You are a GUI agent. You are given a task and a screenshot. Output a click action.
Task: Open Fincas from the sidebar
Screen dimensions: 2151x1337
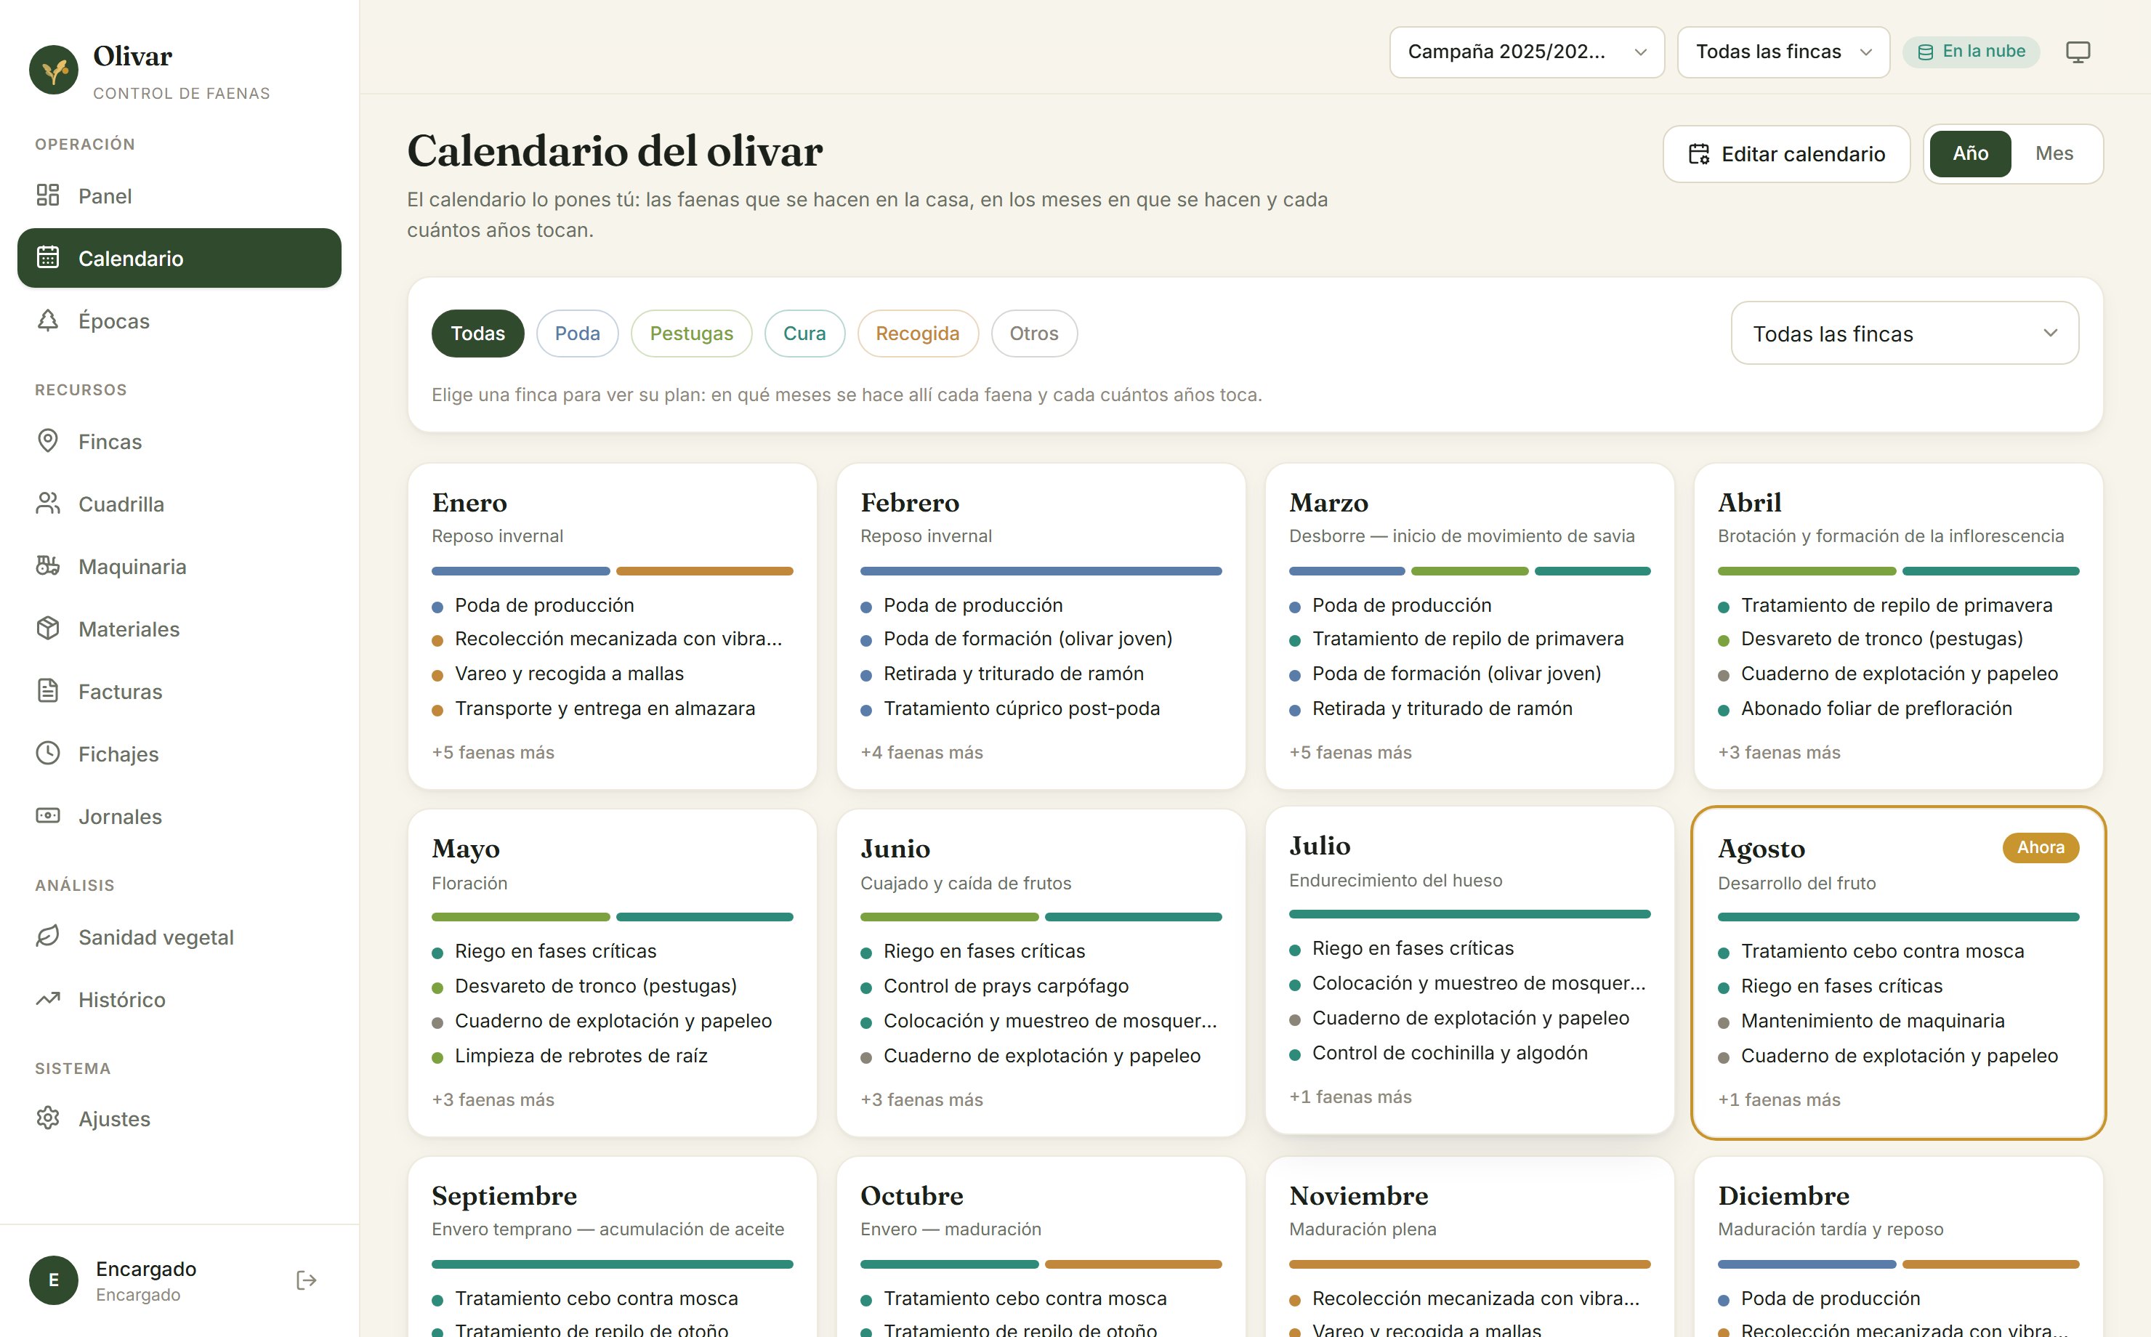[179, 440]
